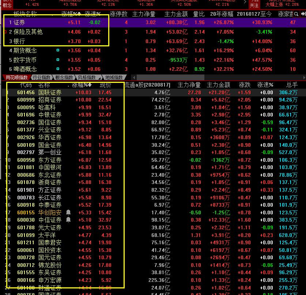The height and width of the screenshot is (295, 306).
Task: Switch to the 同花顺指数 tab
Action: (x=16, y=77)
